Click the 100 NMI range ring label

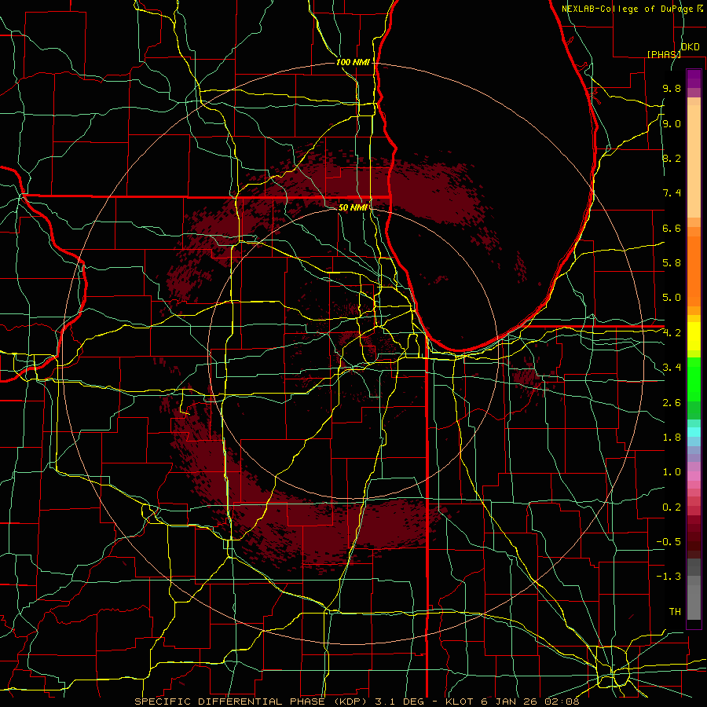[x=353, y=62]
